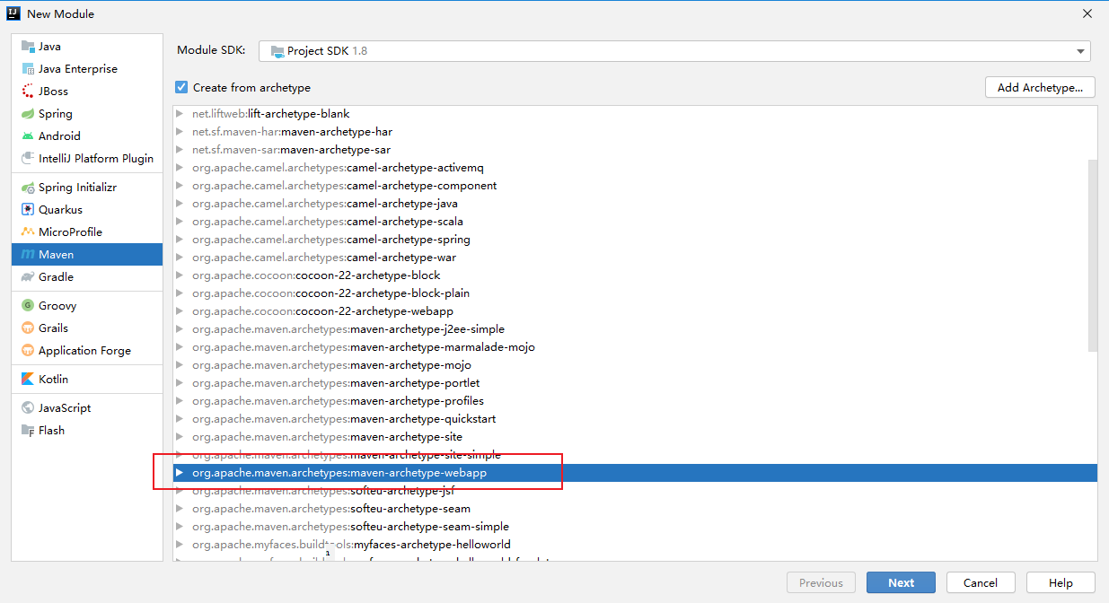
Task: Select Quarkus module type
Action: pyautogui.click(x=87, y=210)
